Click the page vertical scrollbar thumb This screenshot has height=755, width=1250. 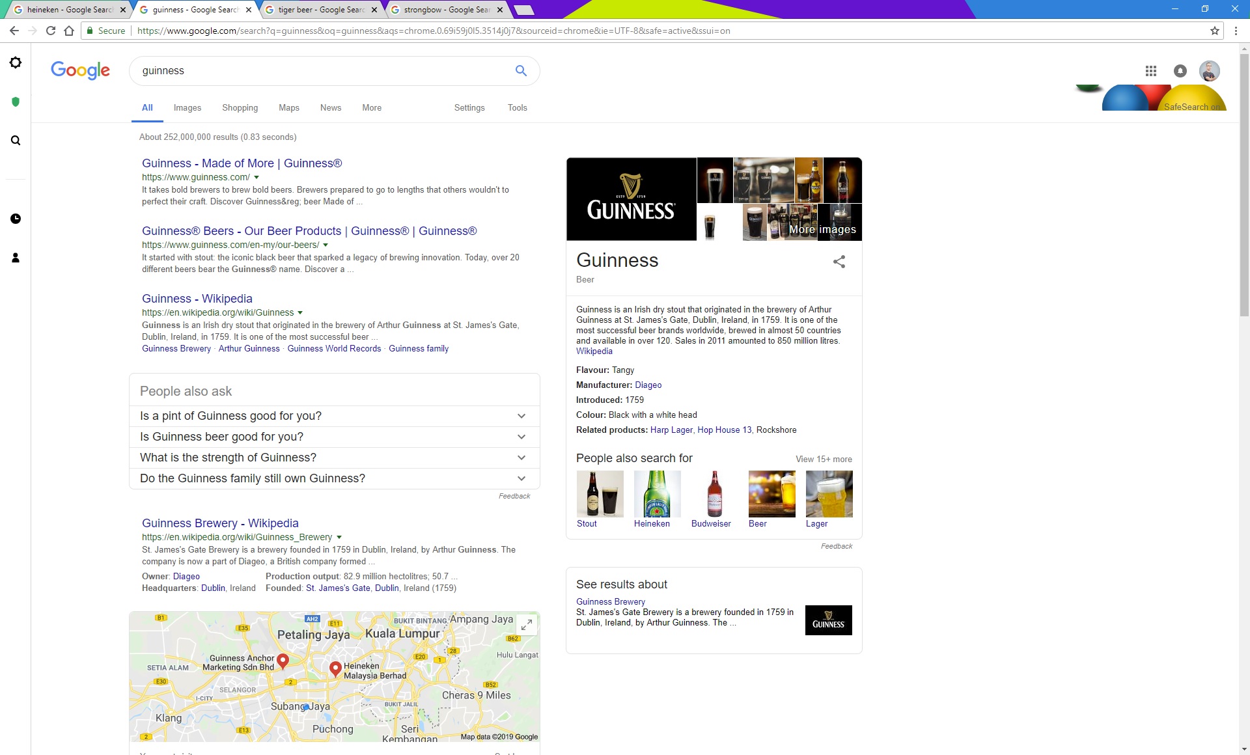click(x=1244, y=185)
